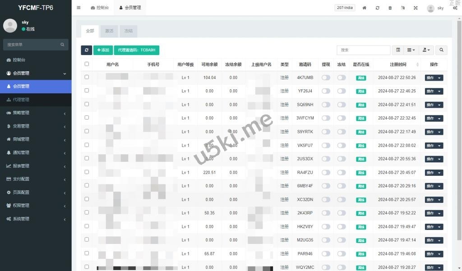Toggle the 冻结 switch for invite code RA4FZU

[x=342, y=172]
